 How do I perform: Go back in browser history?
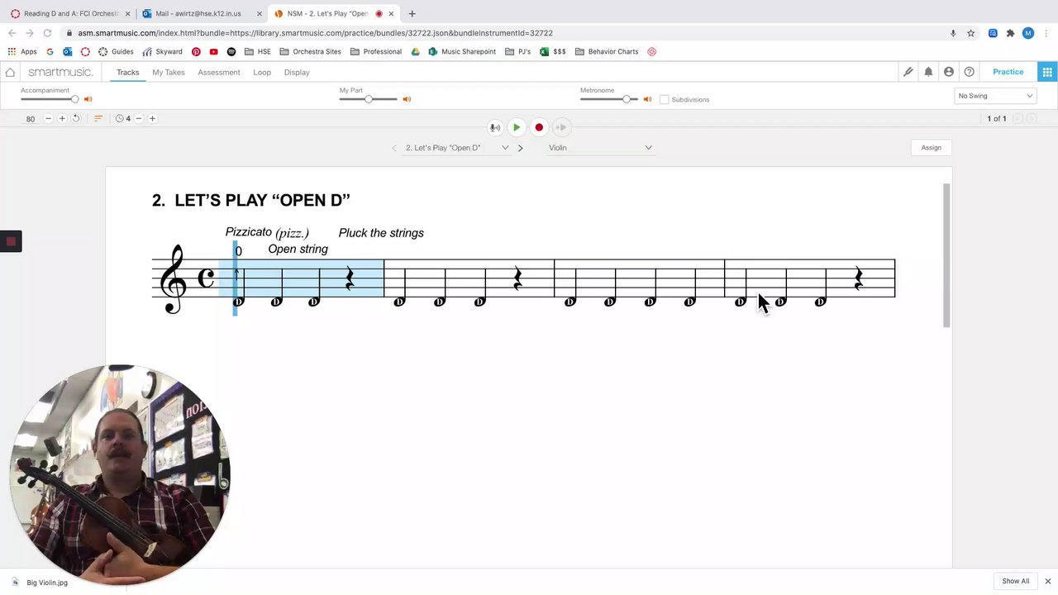12,33
